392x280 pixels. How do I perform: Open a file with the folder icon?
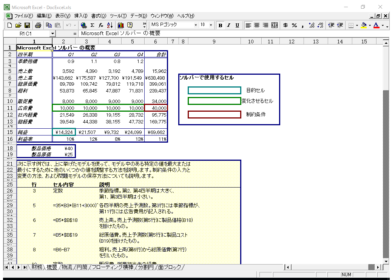[x=18, y=25]
